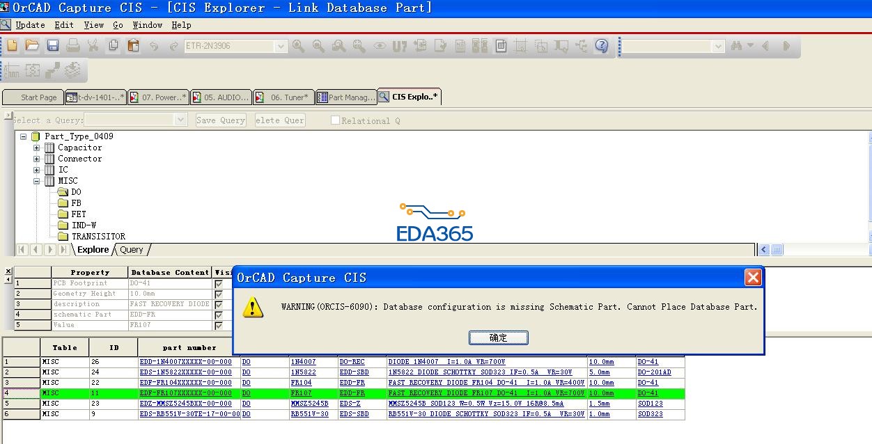Open part number link EDZ-MMSZ5245BXX-00-000
872x444 pixels.
185,404
